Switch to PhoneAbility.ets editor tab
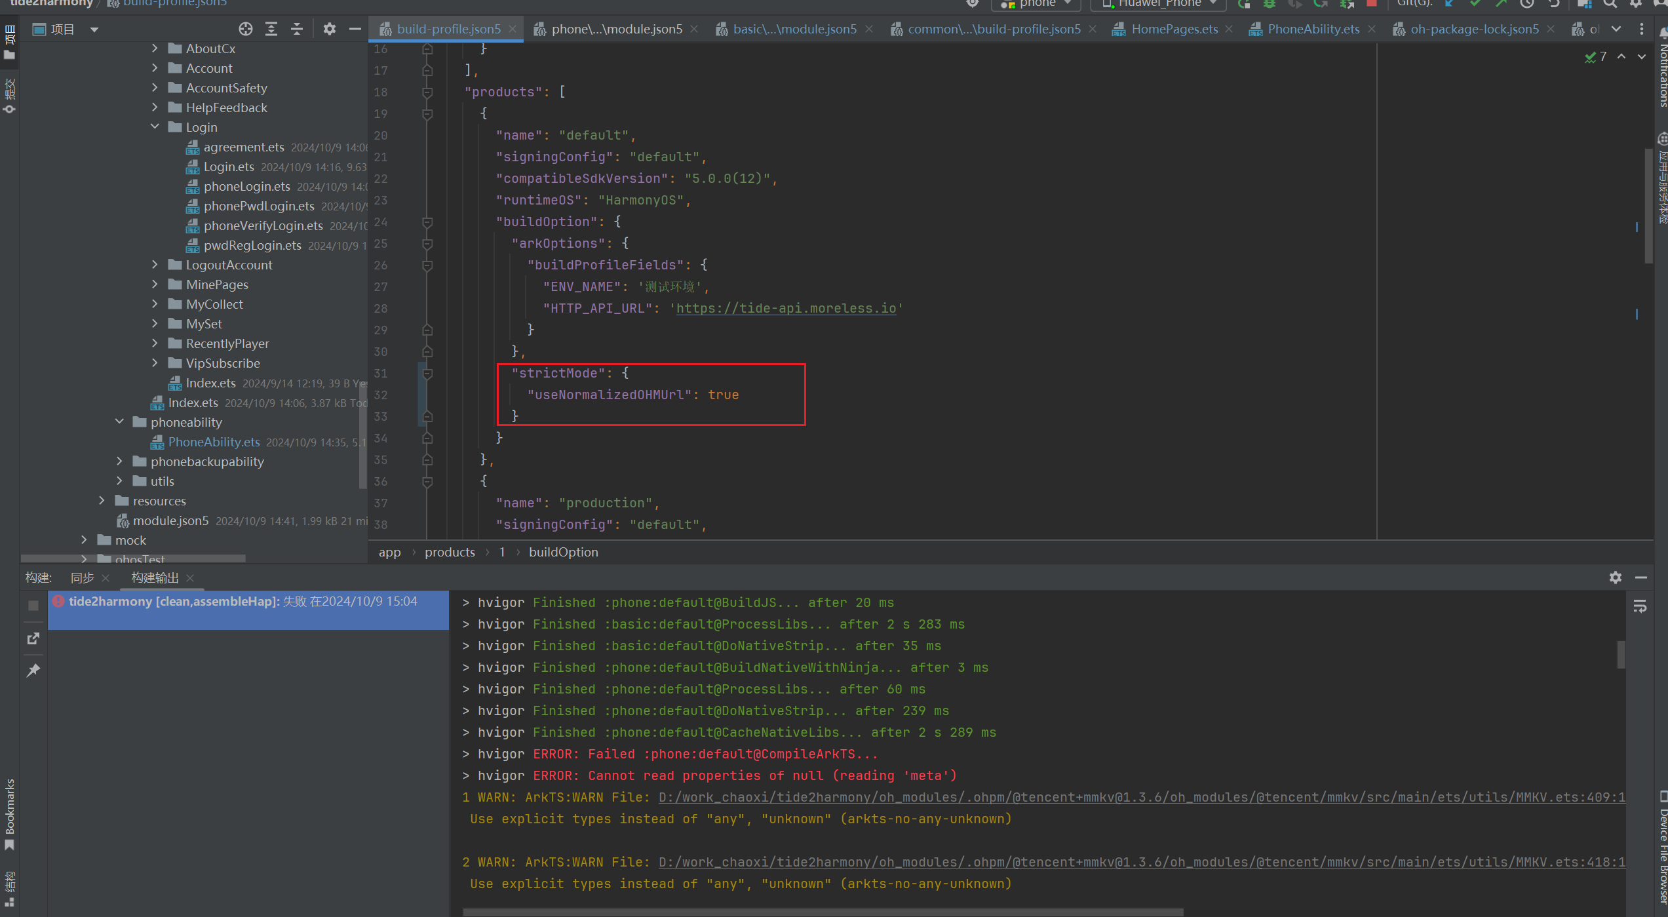1668x917 pixels. click(x=1313, y=29)
